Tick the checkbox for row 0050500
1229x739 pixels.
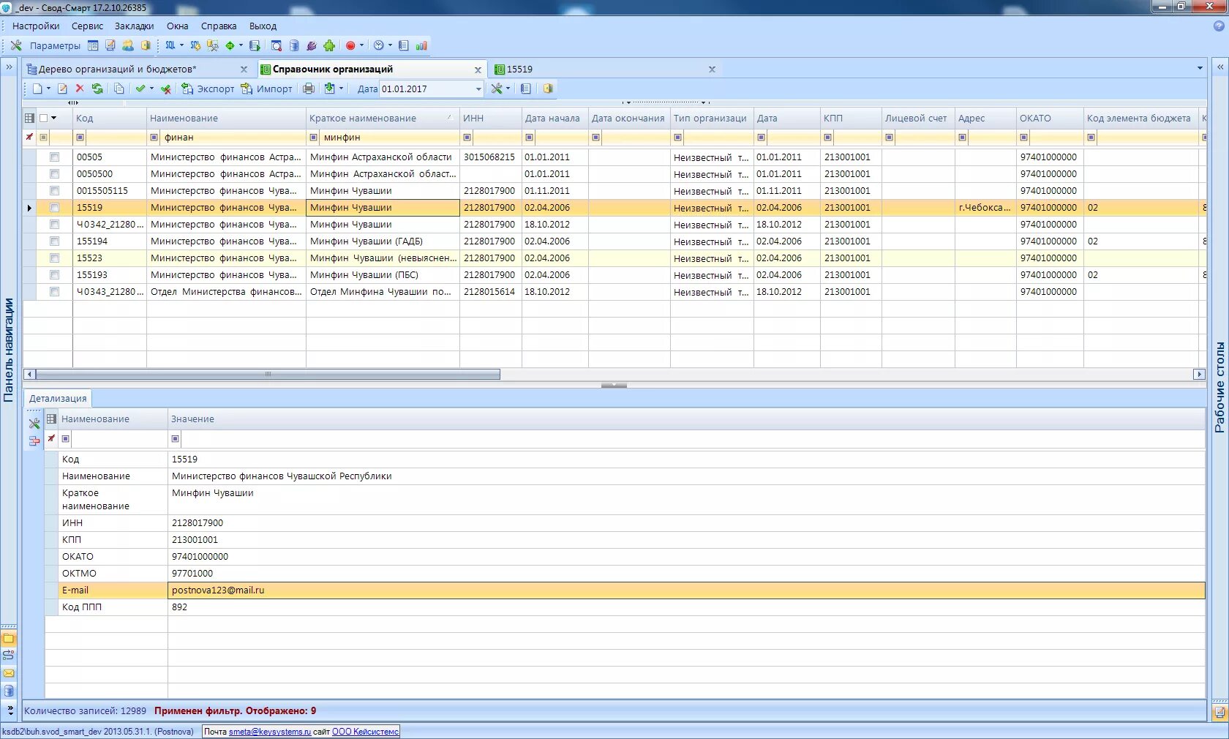pyautogui.click(x=54, y=173)
